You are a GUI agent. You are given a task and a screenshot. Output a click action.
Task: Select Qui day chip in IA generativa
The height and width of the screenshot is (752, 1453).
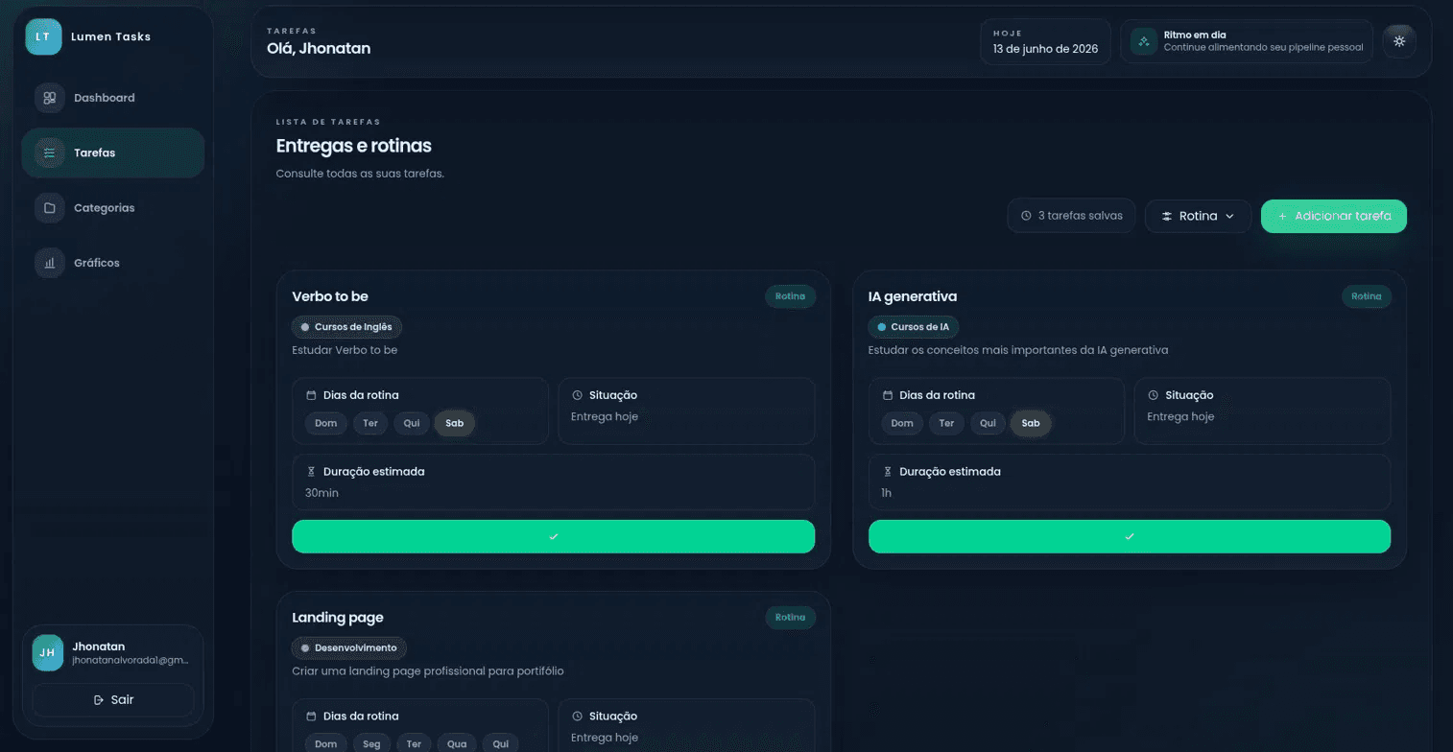pos(988,423)
